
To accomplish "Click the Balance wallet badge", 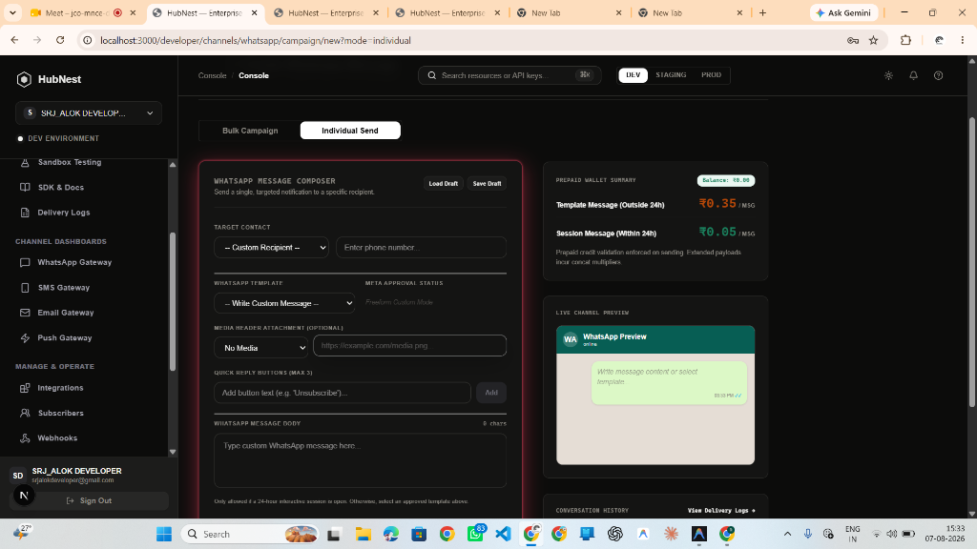I will pos(726,180).
